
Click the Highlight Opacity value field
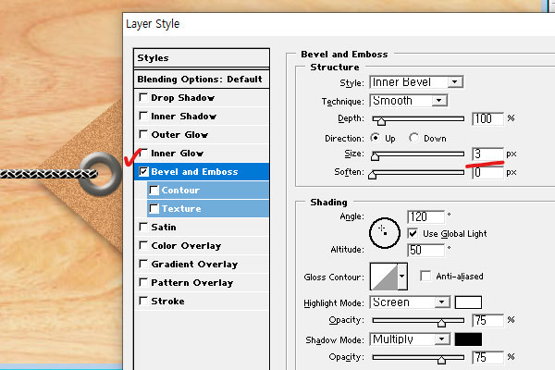coord(487,320)
